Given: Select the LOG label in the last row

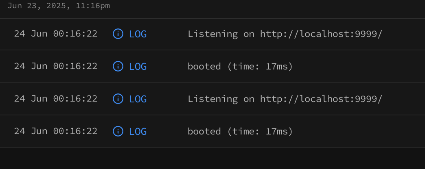Looking at the screenshot, I should point(138,131).
